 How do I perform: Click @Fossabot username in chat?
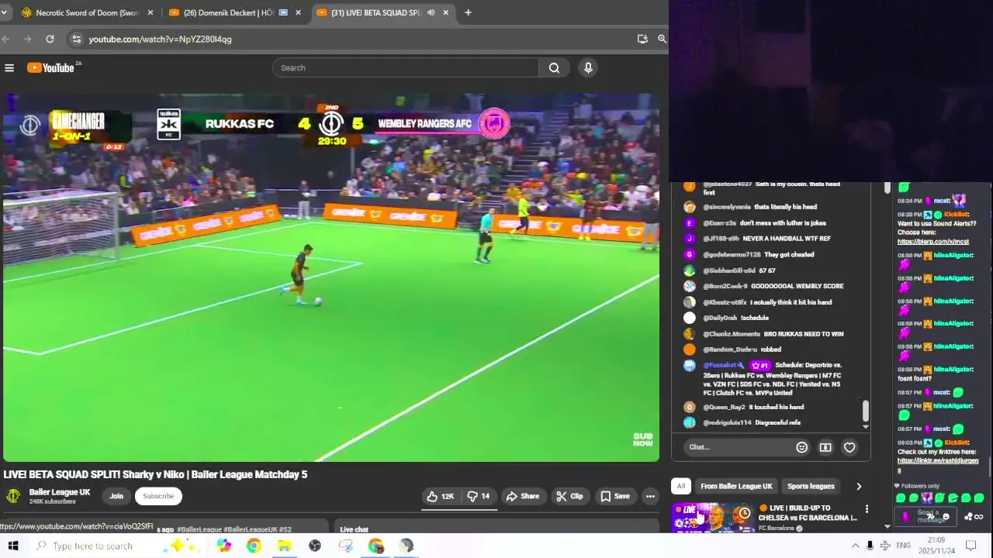719,365
